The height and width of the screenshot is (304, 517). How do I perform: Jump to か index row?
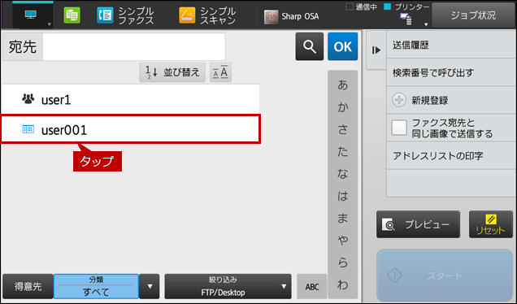342,107
